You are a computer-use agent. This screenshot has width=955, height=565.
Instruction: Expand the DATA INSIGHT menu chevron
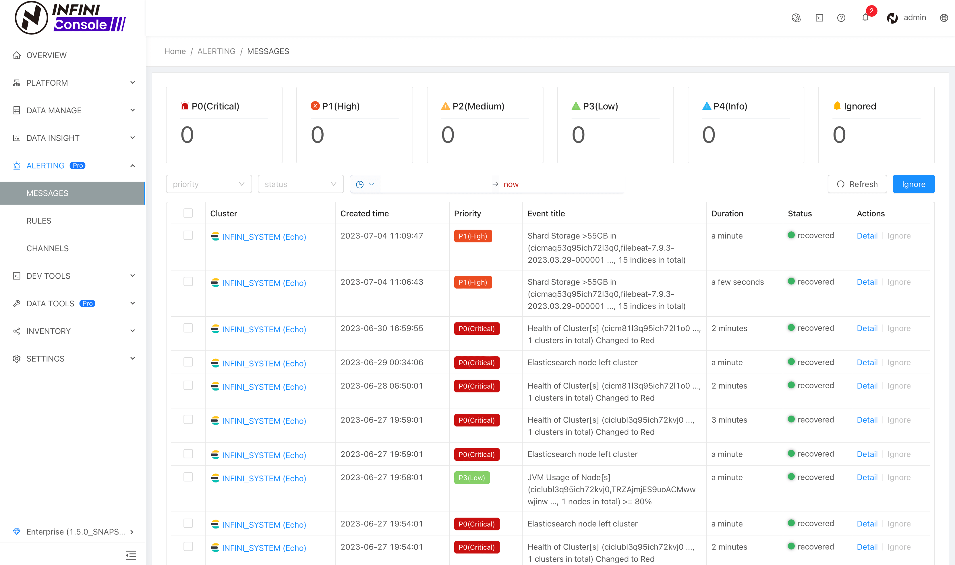[x=132, y=138]
